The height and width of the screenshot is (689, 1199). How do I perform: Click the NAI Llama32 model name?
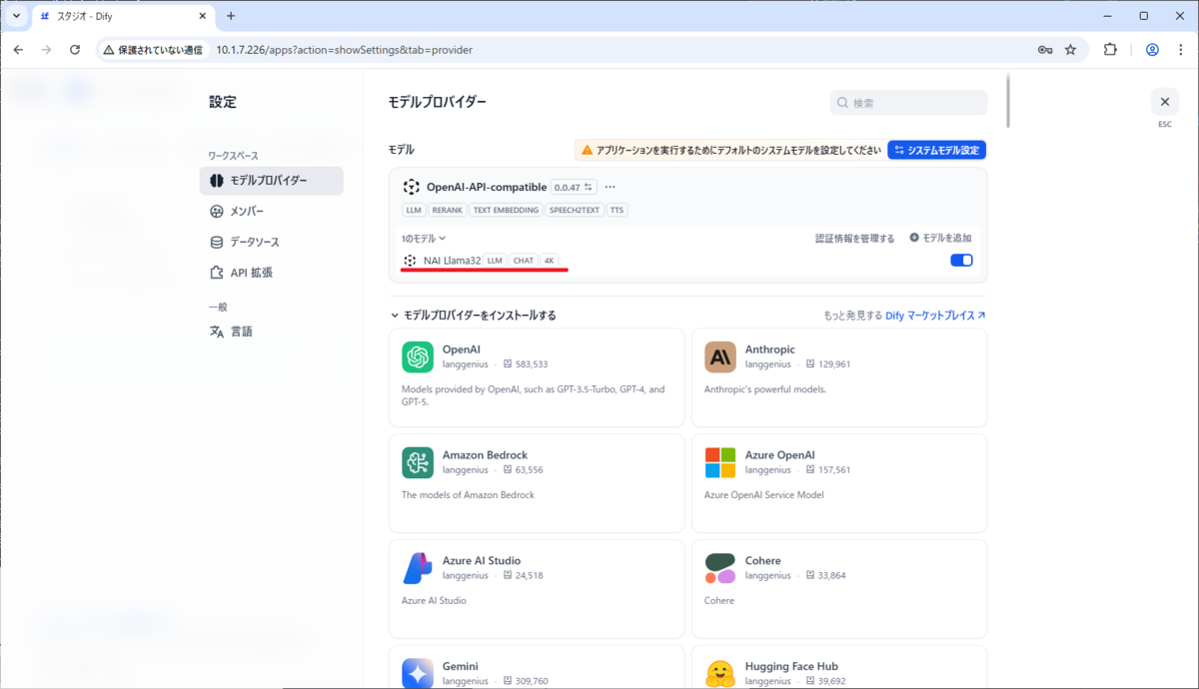coord(452,261)
